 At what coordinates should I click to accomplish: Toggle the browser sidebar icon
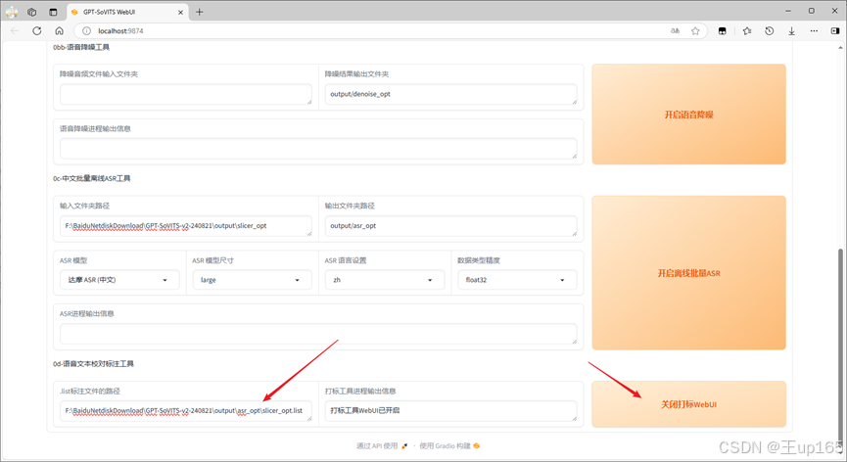click(x=835, y=30)
